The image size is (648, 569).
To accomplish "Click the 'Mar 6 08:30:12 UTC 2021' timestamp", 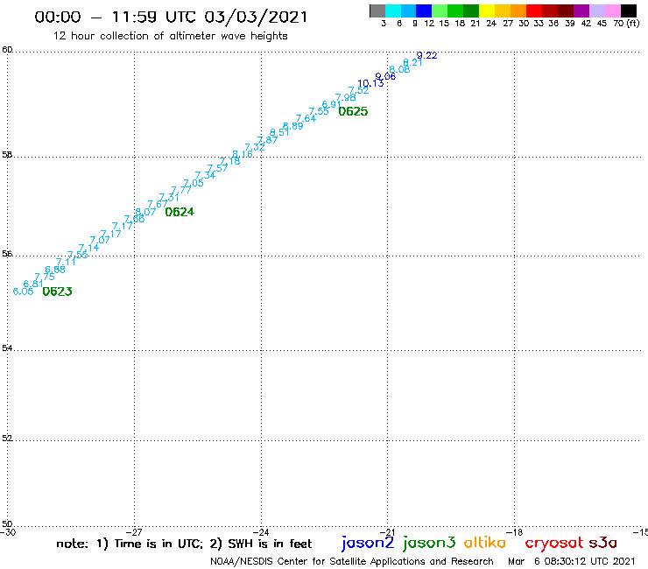I will pyautogui.click(x=572, y=562).
